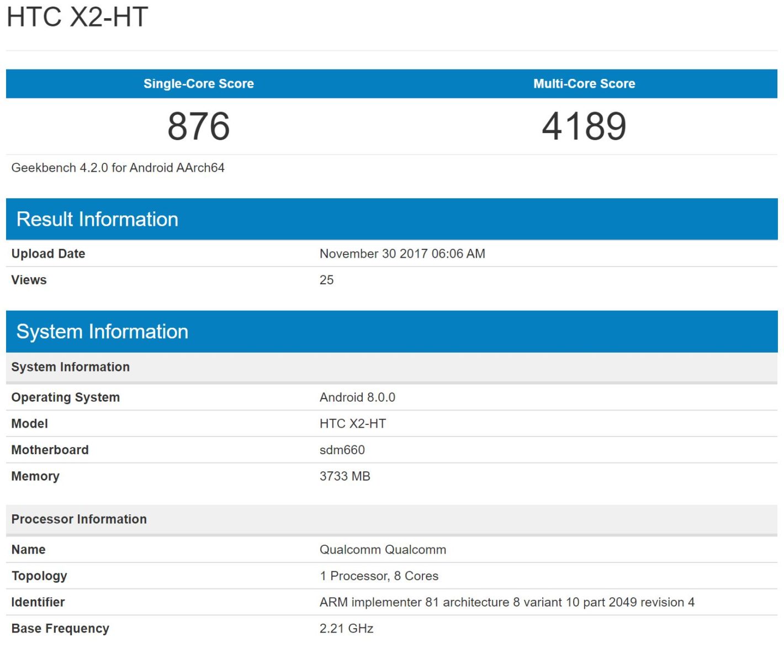784x654 pixels.
Task: Click the Geekbench 4.2.0 for Android text
Action: coord(118,168)
